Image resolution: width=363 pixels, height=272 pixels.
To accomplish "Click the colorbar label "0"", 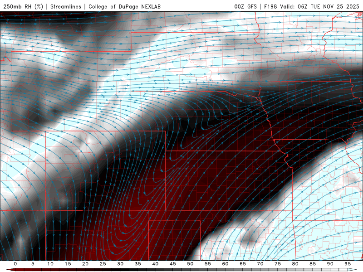I will pos(15,264).
